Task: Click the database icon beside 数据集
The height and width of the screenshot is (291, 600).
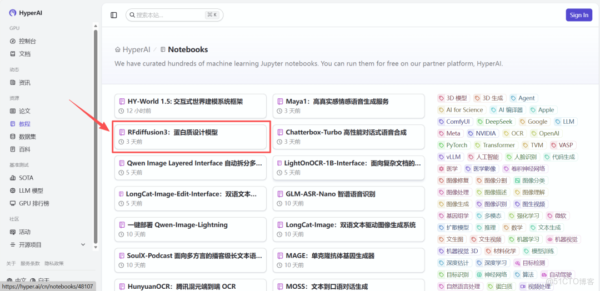Action: click(13, 137)
